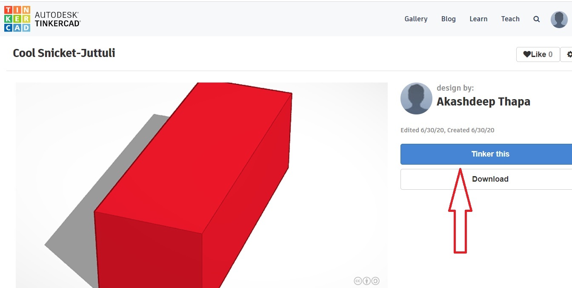Click the Creative Commons license icons

366,281
